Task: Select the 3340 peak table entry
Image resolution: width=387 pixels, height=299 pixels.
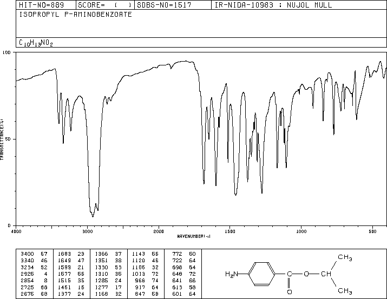Action: point(34,261)
